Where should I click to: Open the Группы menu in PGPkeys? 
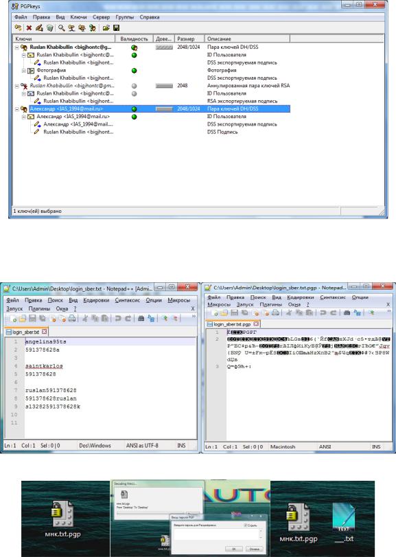tap(124, 17)
